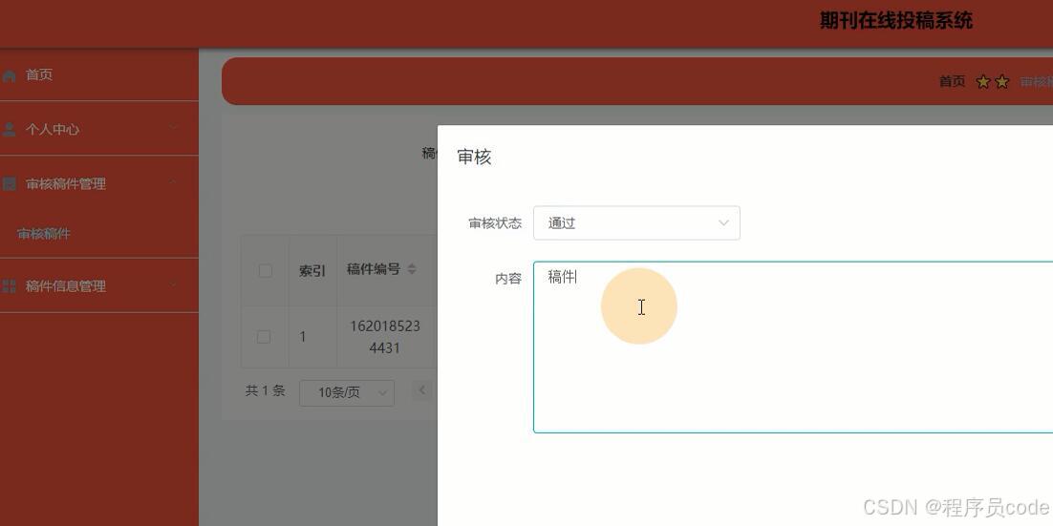Tick the select-all checkbox in table header
The height and width of the screenshot is (526, 1053).
coord(266,270)
